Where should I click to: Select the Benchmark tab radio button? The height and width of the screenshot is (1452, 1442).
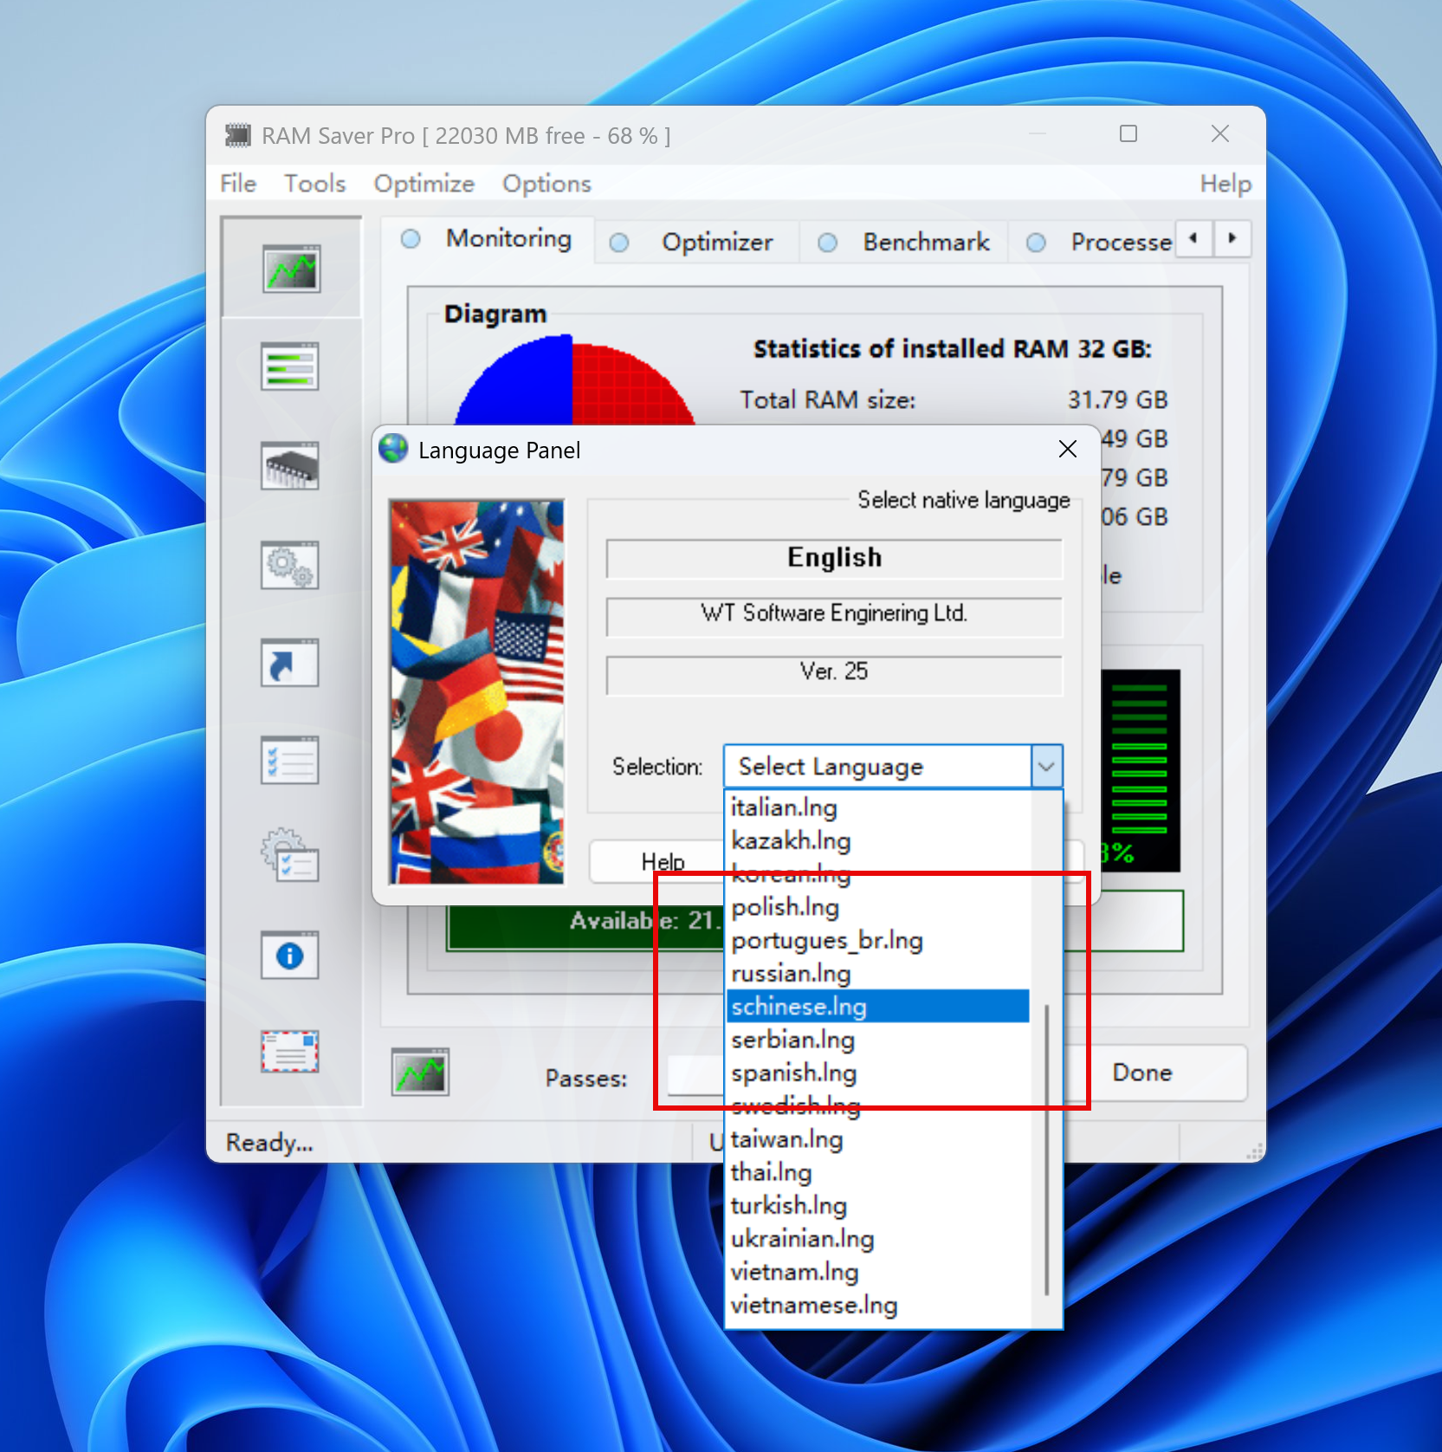tap(828, 243)
